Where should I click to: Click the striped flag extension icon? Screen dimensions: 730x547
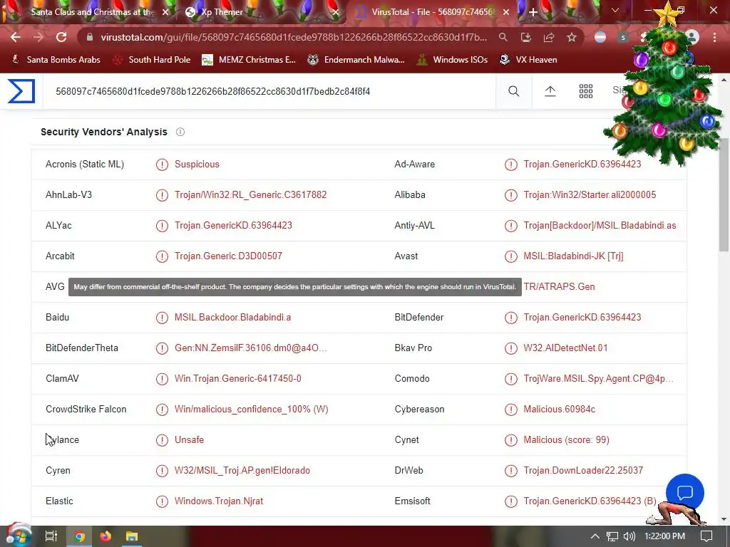(600, 37)
